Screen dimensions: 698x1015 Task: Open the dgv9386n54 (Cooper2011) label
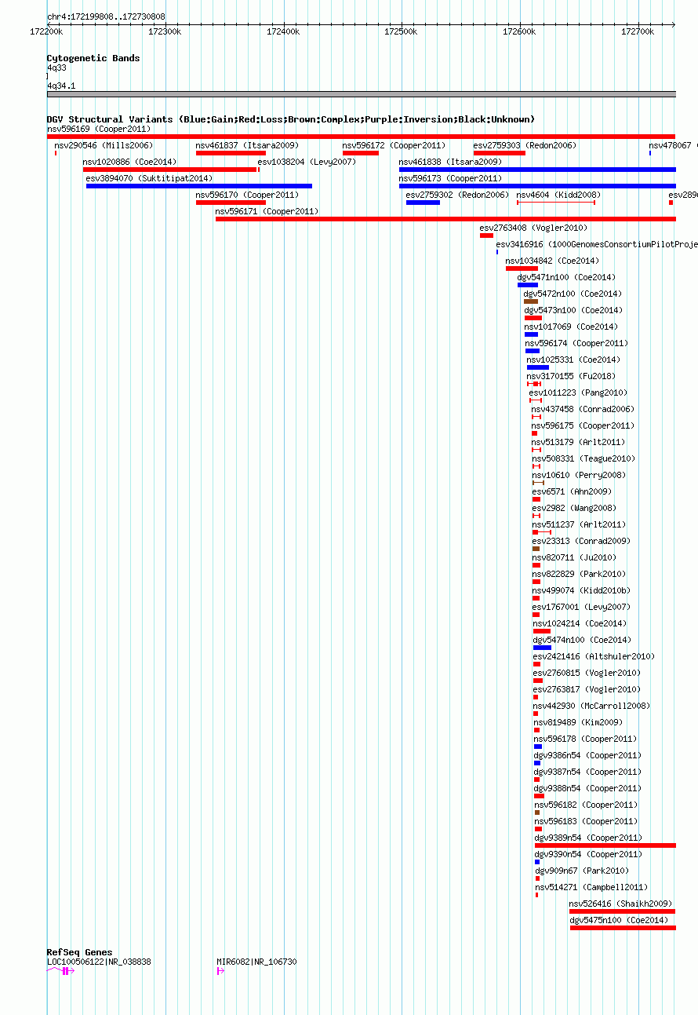click(587, 755)
